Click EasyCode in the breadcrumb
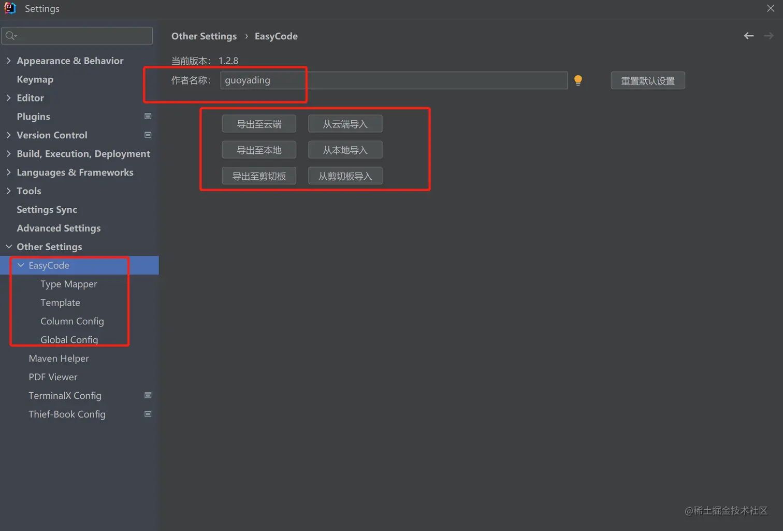Screen dimensions: 783x531 pyautogui.click(x=276, y=36)
